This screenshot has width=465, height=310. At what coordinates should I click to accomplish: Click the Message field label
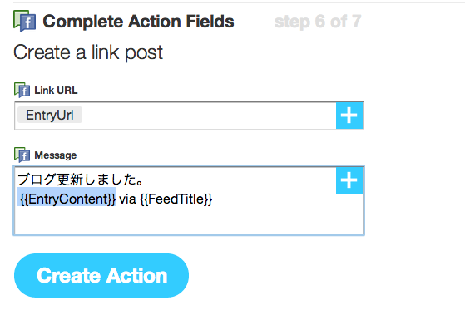(x=56, y=155)
